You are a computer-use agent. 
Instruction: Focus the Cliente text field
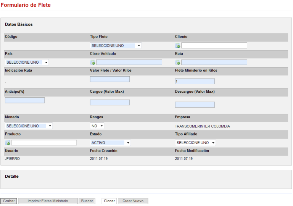[214, 45]
